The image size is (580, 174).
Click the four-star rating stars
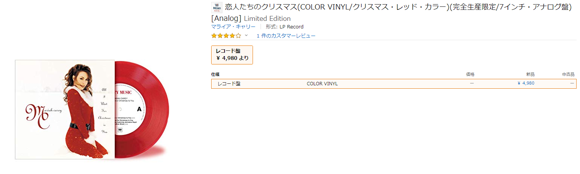(x=226, y=36)
